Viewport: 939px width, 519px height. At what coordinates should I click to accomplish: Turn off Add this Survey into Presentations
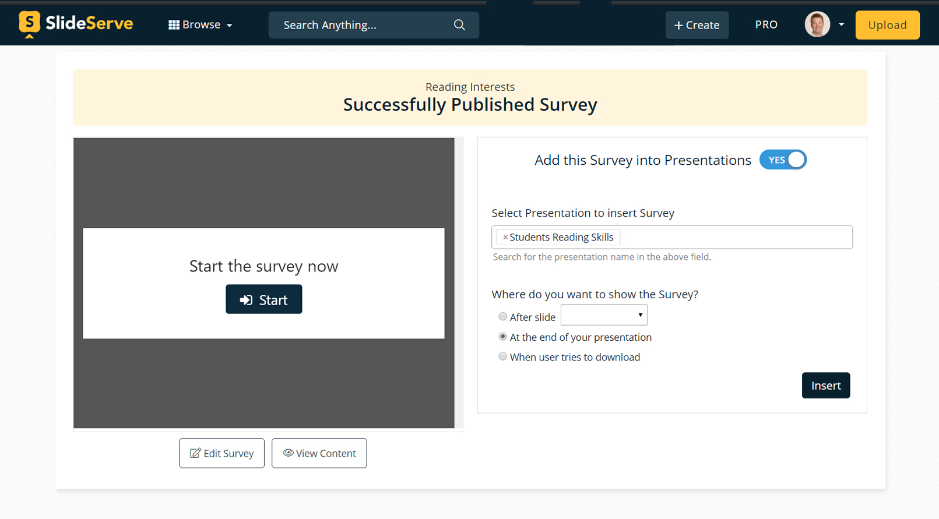(783, 160)
